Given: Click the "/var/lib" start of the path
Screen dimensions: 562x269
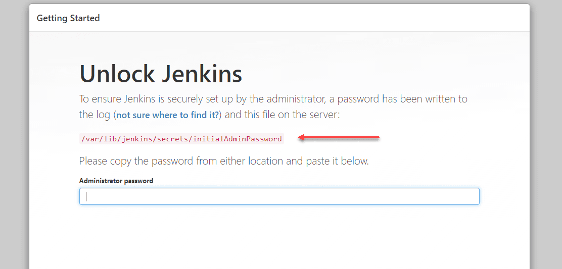Looking at the screenshot, I should point(95,139).
